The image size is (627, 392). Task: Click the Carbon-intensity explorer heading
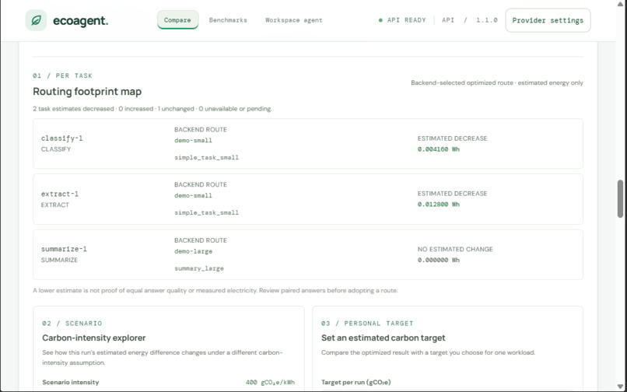tap(94, 338)
